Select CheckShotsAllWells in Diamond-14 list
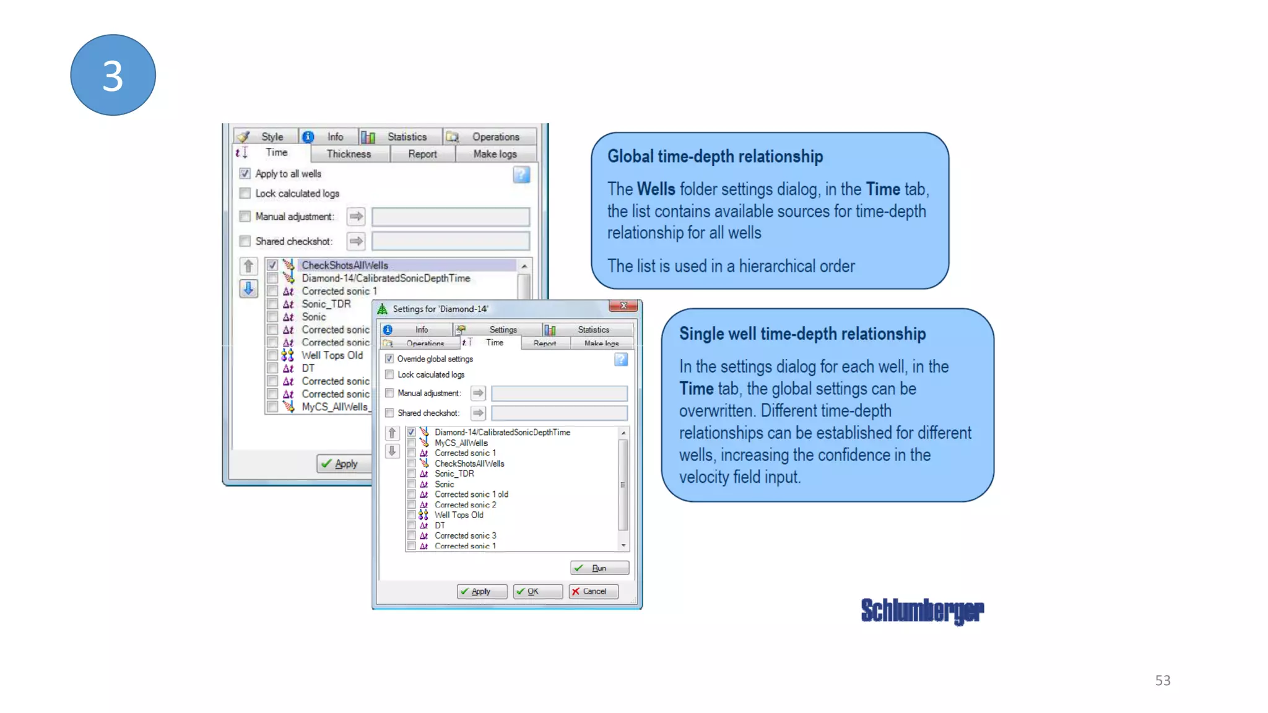 [469, 464]
